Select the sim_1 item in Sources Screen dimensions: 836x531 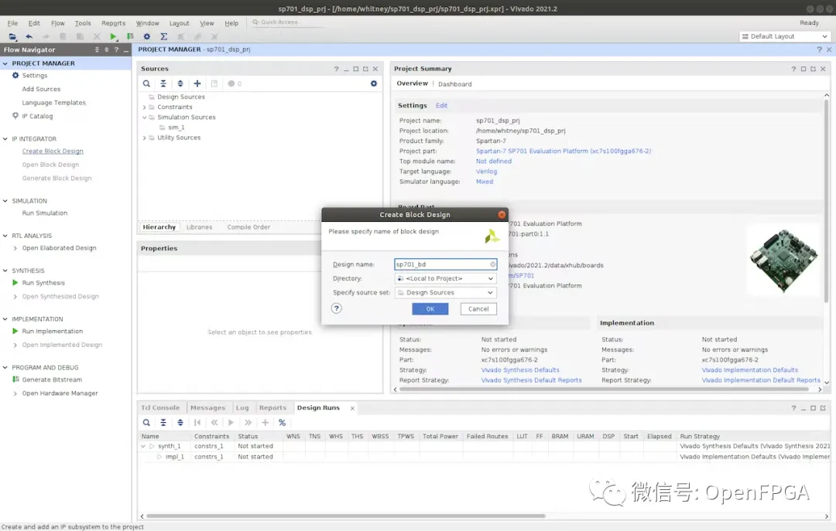coord(176,128)
